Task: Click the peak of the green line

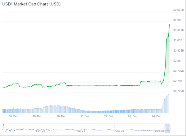Action: (169, 24)
